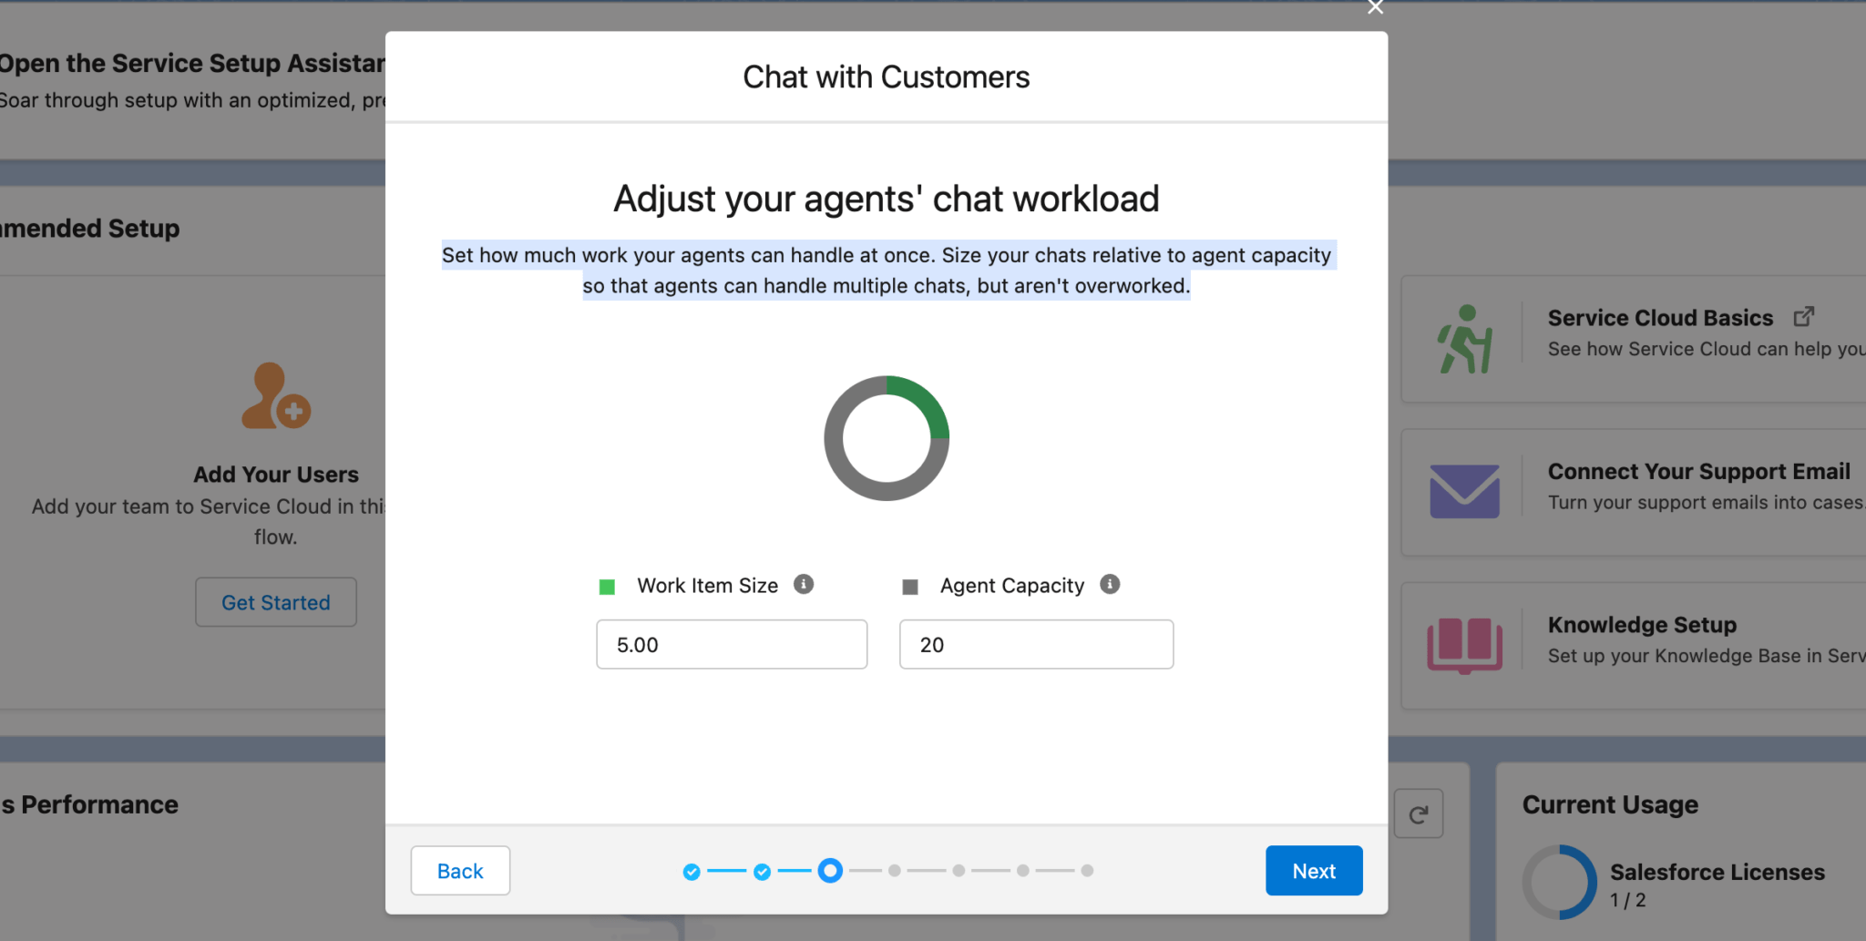Click the Connect Your Support Email envelope icon
This screenshot has width=1866, height=941.
click(1463, 489)
